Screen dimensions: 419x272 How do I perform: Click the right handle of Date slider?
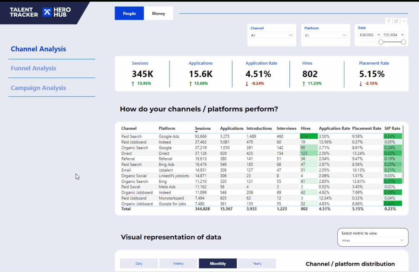pos(403,42)
